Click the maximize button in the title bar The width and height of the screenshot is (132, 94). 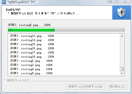(117, 1)
